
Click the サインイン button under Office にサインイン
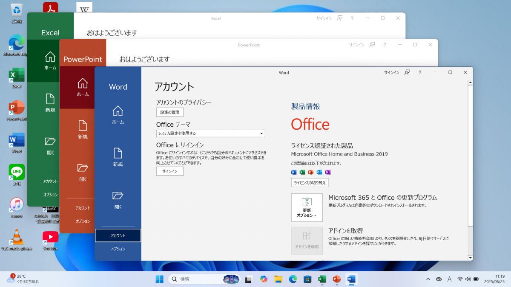coord(170,171)
